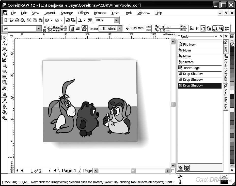Decrease the nudge offset with the down arrow
The width and height of the screenshot is (236, 186).
coord(149,30)
